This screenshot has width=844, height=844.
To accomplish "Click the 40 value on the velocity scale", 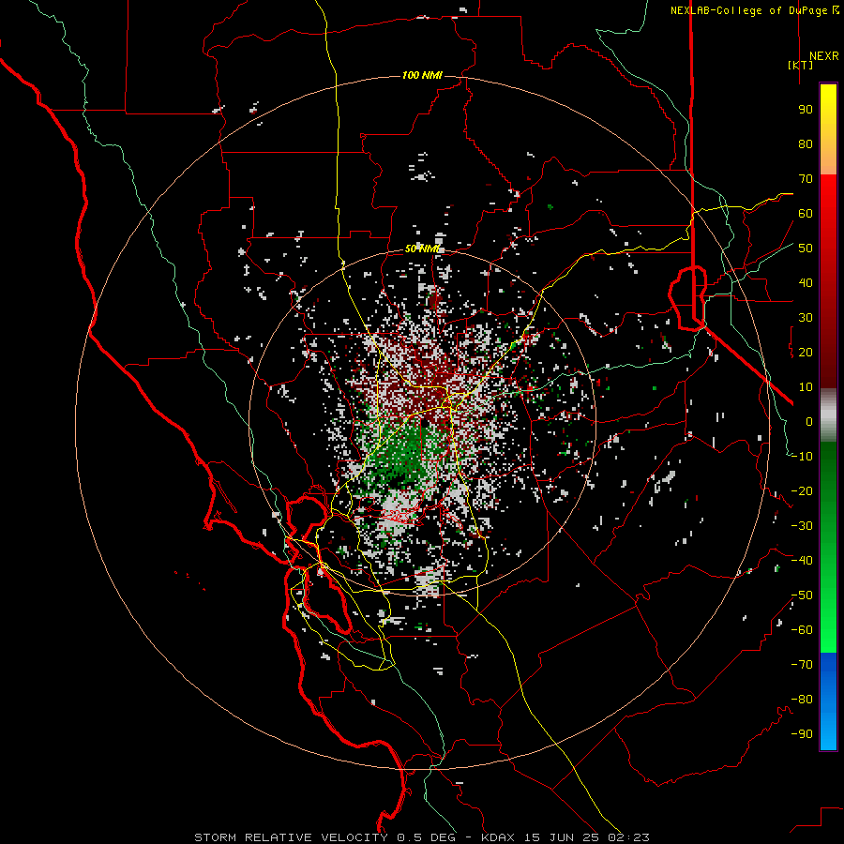I will 806,283.
